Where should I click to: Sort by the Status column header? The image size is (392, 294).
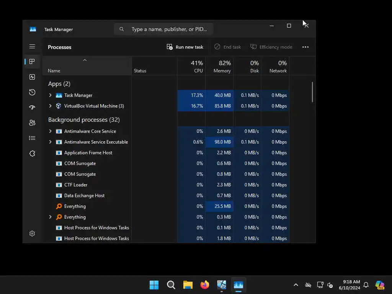154,66
